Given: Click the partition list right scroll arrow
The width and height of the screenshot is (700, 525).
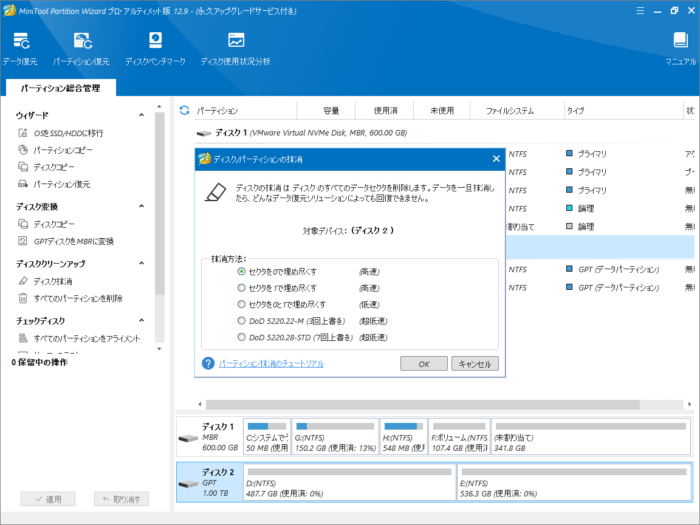Looking at the screenshot, I should pos(690,405).
